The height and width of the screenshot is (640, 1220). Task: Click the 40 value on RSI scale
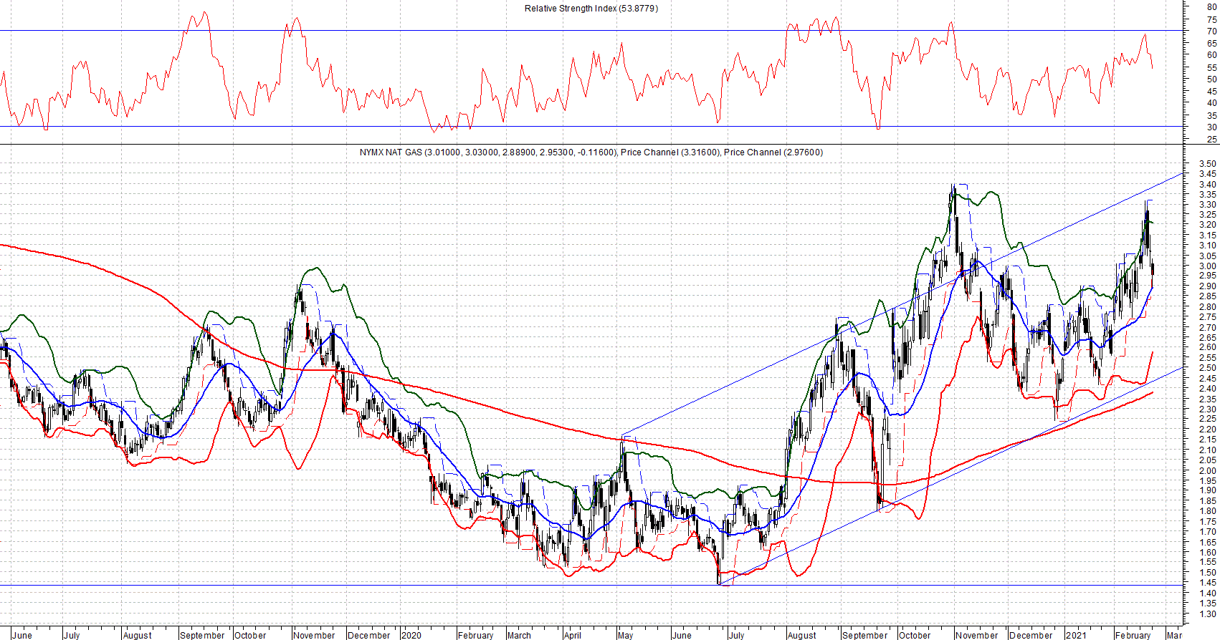pyautogui.click(x=1211, y=103)
